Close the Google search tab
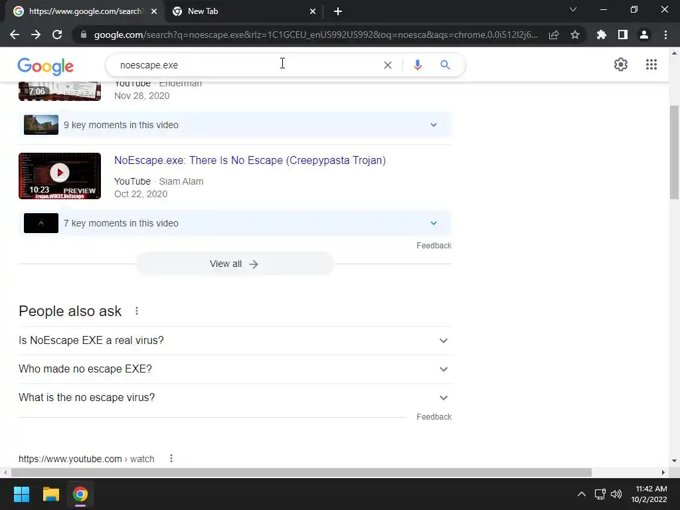680x510 pixels. tap(154, 11)
